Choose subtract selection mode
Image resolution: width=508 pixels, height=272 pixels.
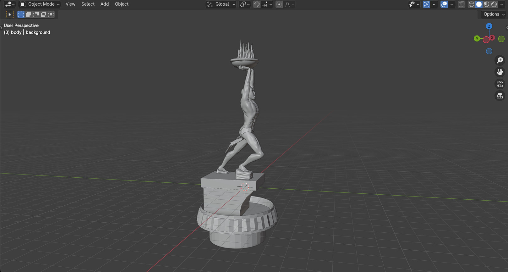point(36,14)
